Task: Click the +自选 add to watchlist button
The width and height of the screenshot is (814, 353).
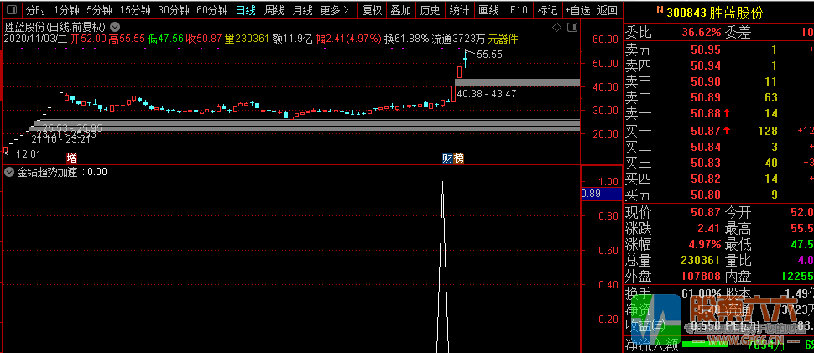Action: point(577,10)
